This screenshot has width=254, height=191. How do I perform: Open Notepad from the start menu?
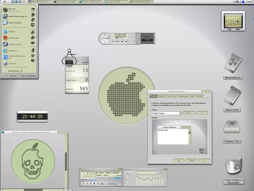9,32
